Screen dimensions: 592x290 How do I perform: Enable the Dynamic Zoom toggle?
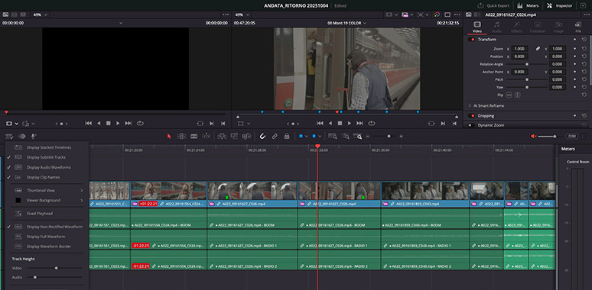(471, 125)
